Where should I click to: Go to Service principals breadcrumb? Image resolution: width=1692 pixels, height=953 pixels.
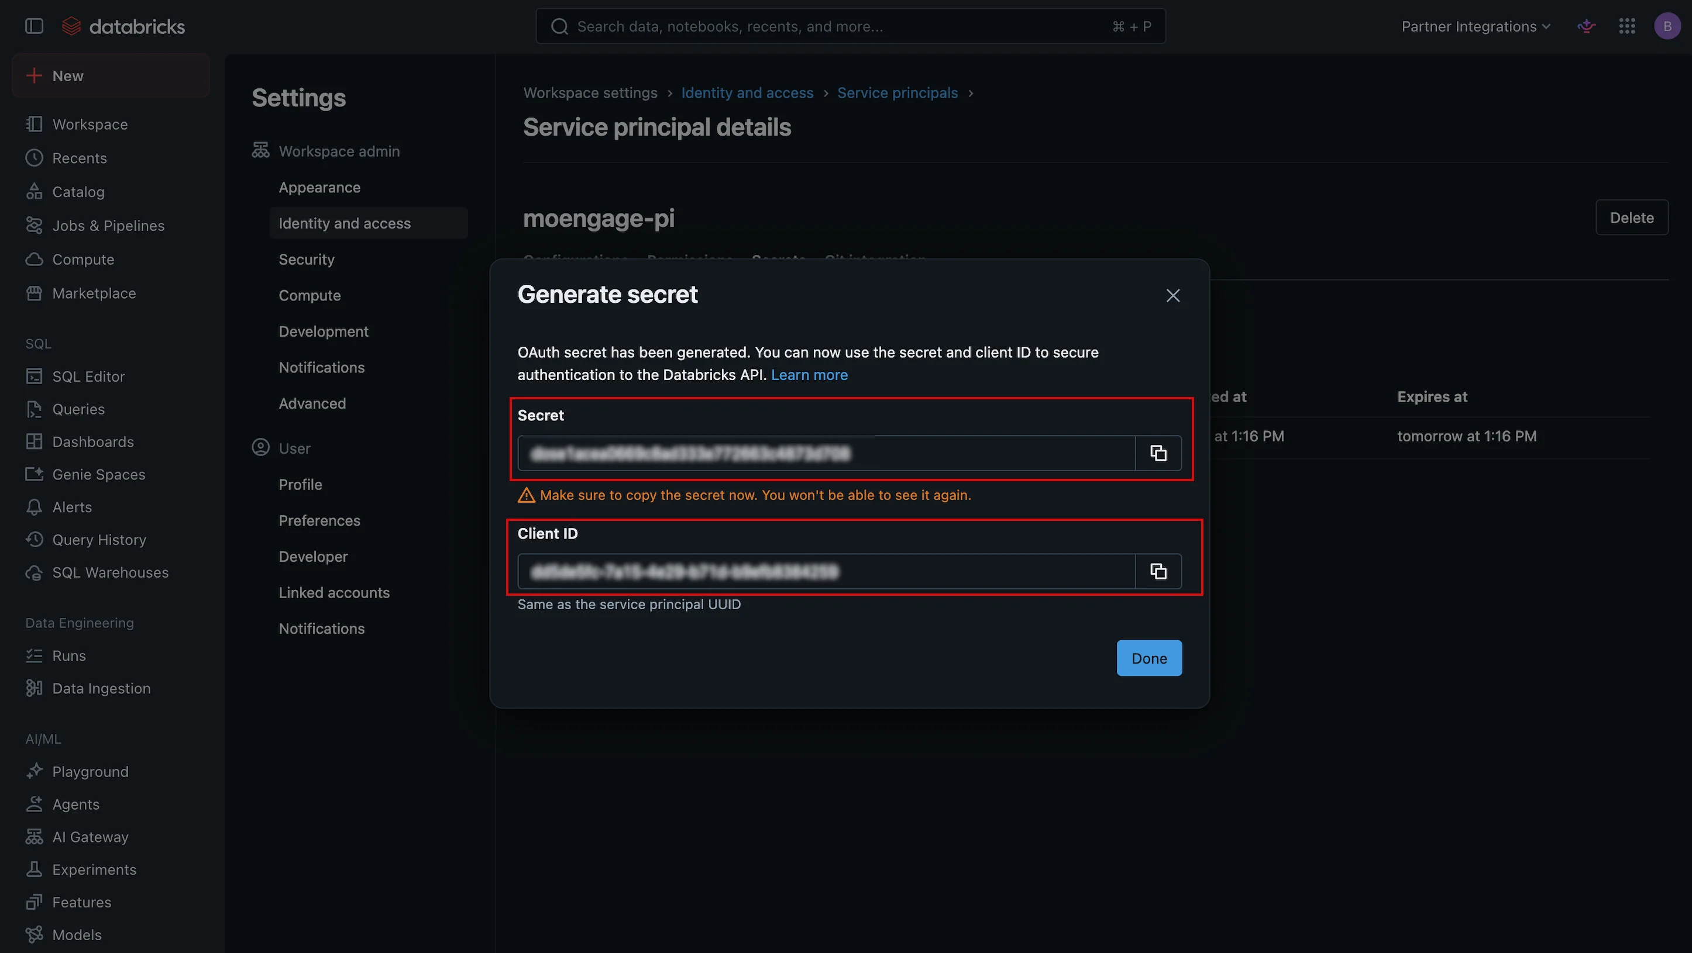tap(897, 92)
